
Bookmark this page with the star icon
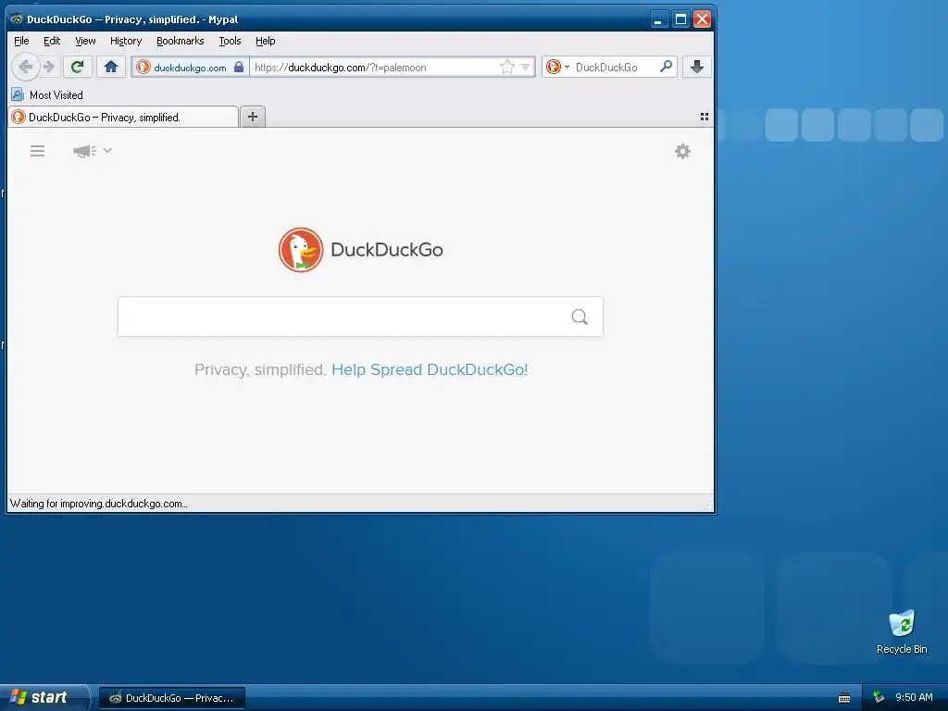pos(507,67)
